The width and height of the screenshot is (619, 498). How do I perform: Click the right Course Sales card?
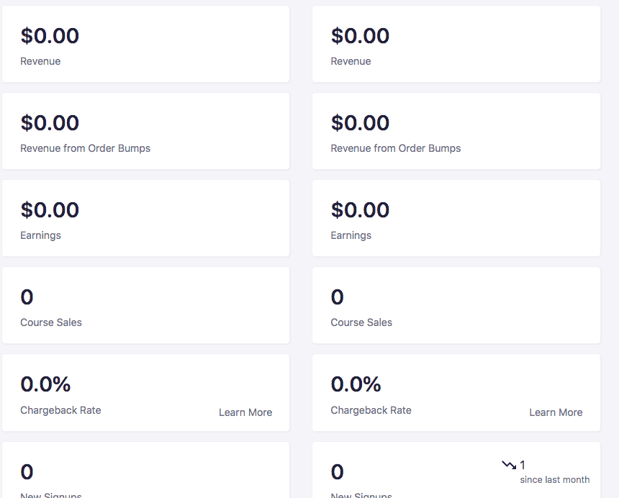click(456, 305)
